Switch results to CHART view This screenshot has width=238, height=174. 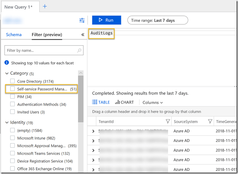pos(125,102)
